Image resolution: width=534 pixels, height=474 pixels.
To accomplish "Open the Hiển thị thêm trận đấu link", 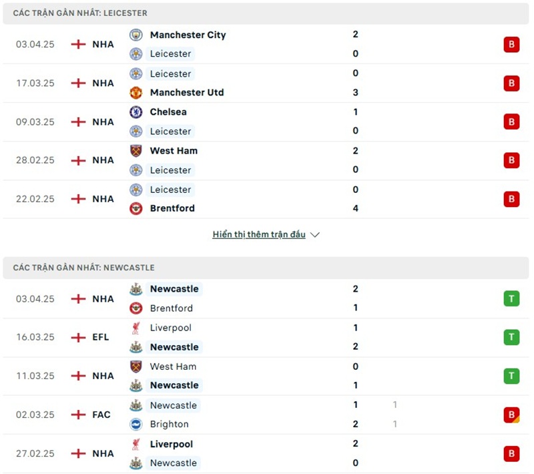I will [259, 235].
